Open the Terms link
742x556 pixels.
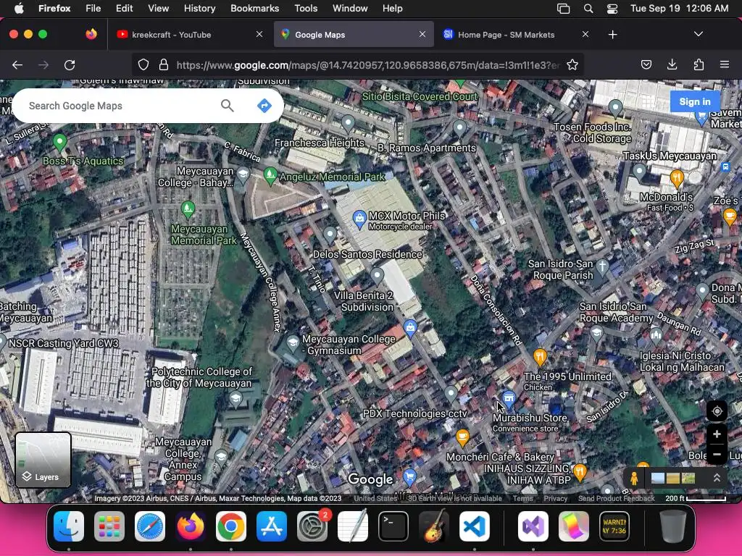(x=522, y=498)
